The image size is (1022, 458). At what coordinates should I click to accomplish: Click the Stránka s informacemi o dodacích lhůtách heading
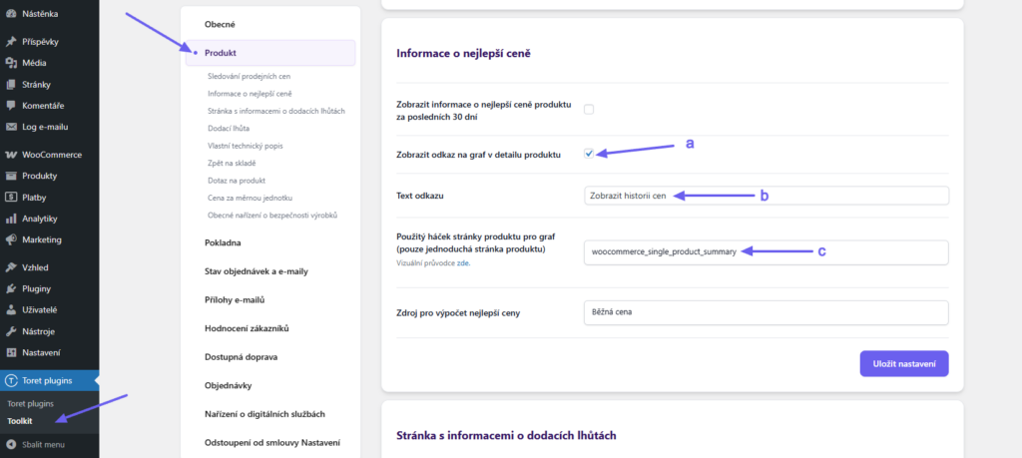pyautogui.click(x=506, y=435)
